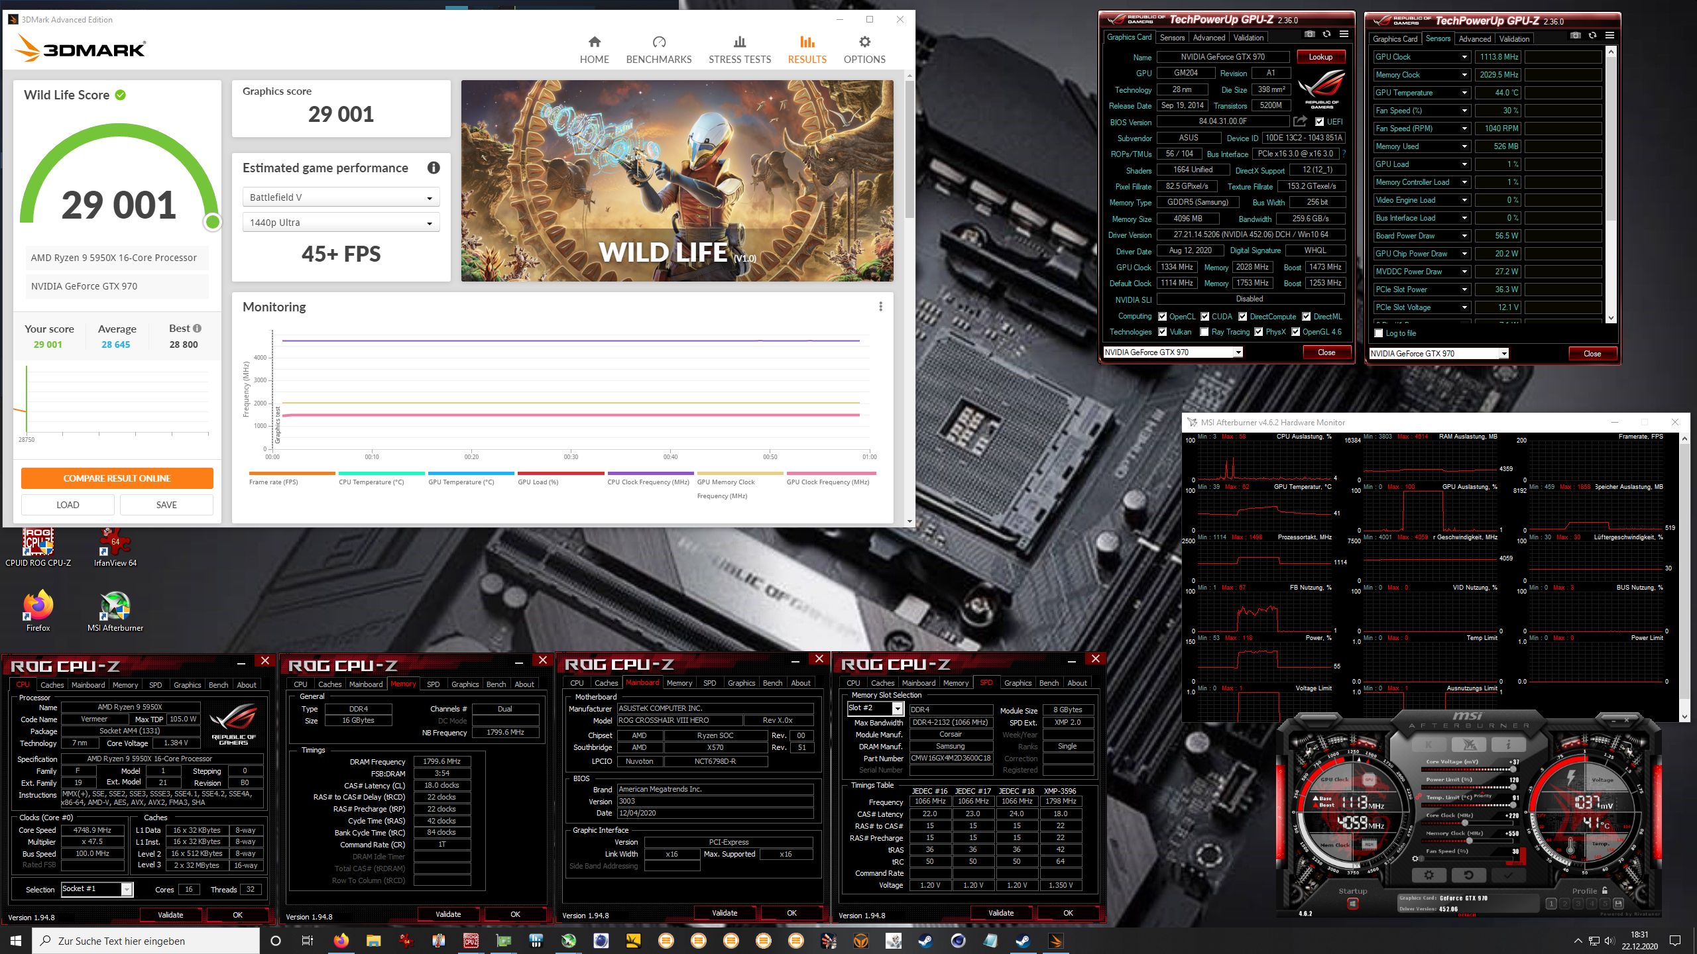Expand GPU Clock sensor dropdown
Viewport: 1697px width, 954px height.
[x=1464, y=57]
